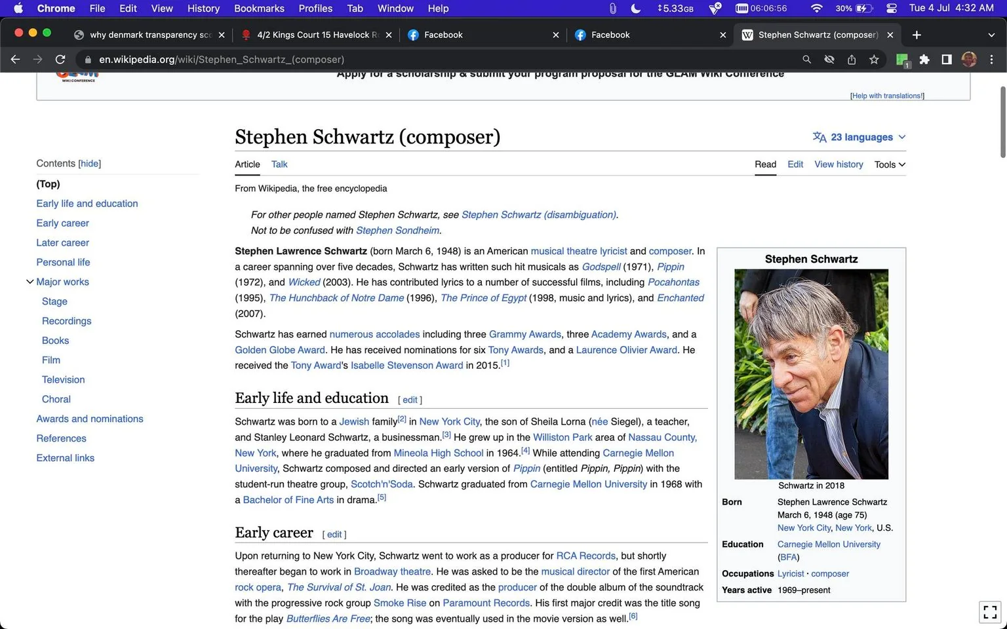Viewport: 1007px width, 629px height.
Task: Click the fullscreen toggle at page bottom-right
Action: click(990, 612)
